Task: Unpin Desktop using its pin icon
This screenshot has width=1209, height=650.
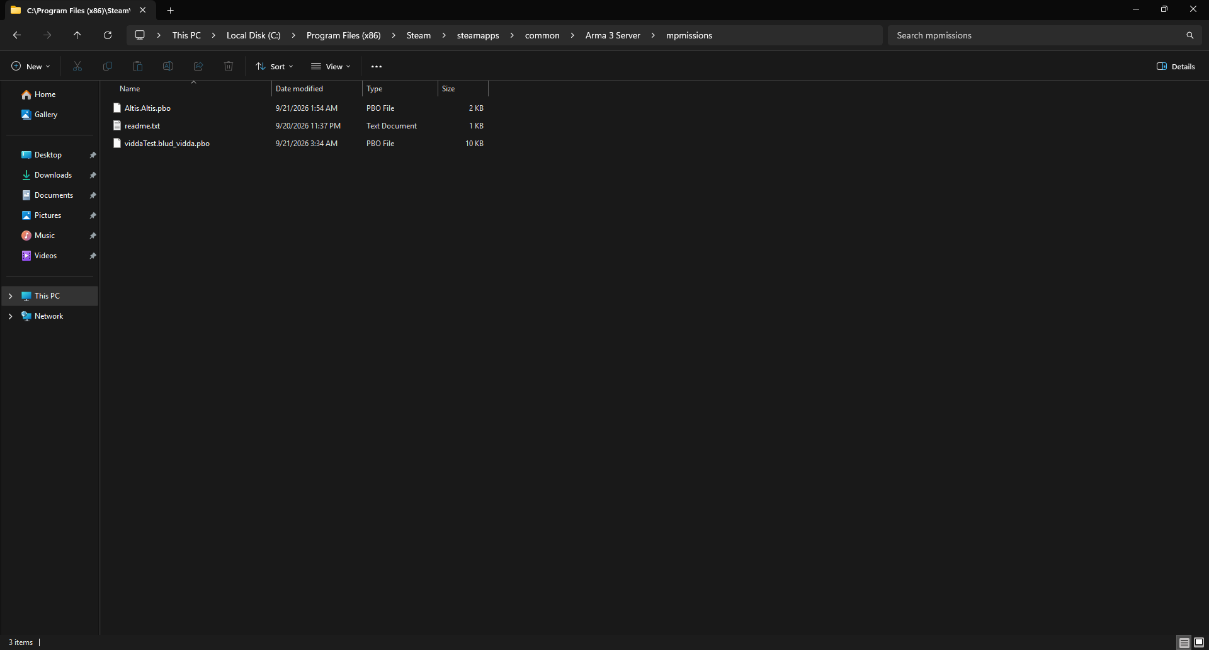Action: point(93,155)
